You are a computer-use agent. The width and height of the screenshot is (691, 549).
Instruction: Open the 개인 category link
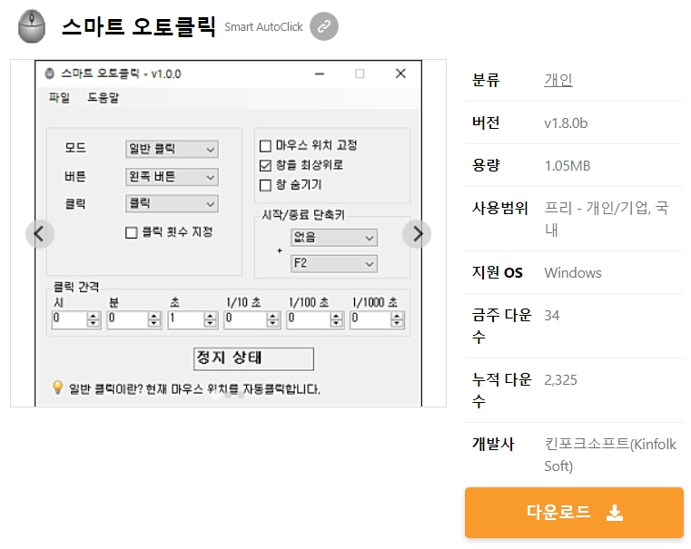[558, 80]
